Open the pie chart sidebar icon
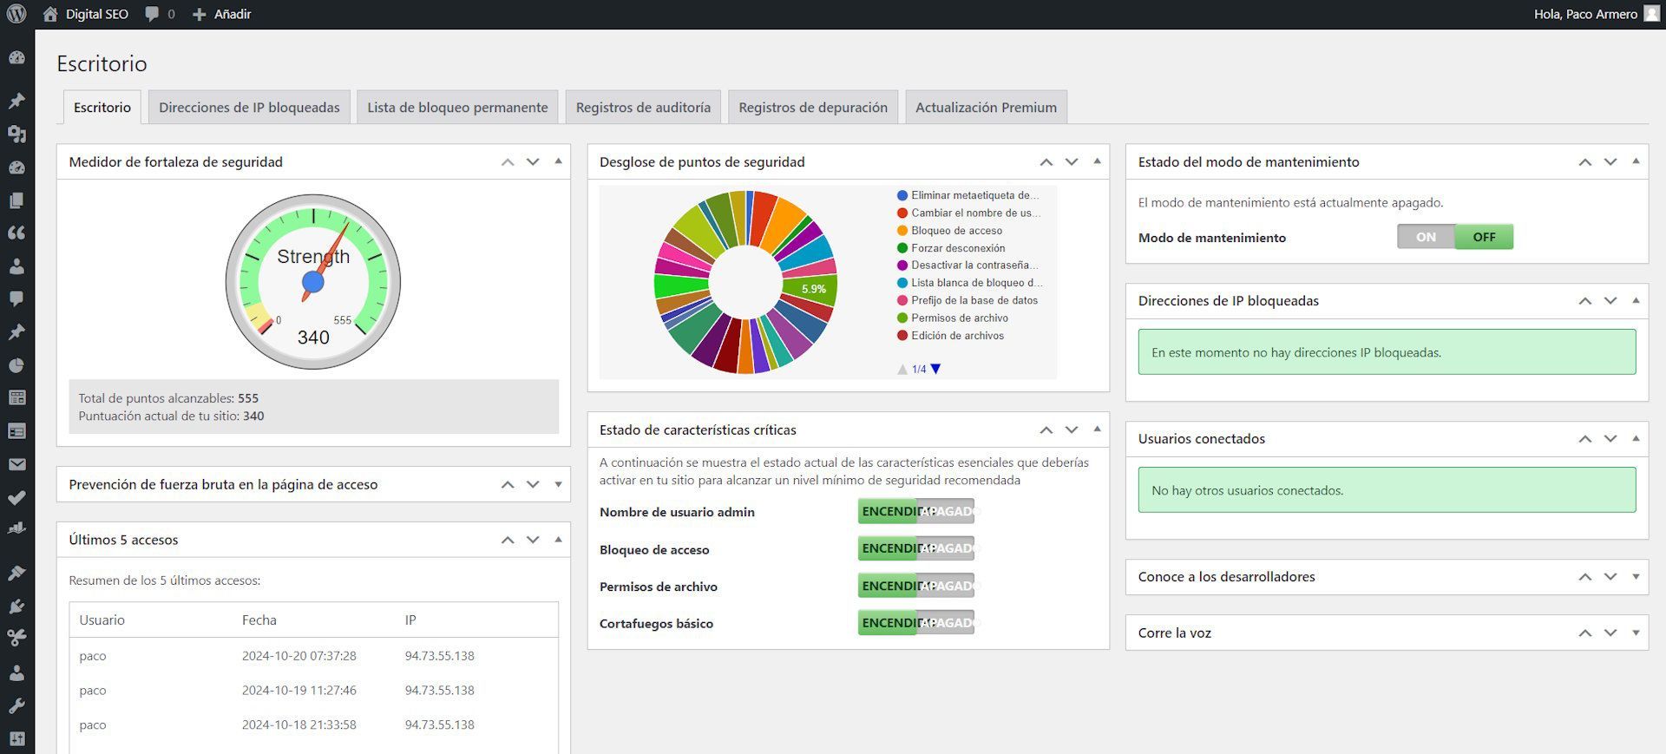 [x=16, y=365]
